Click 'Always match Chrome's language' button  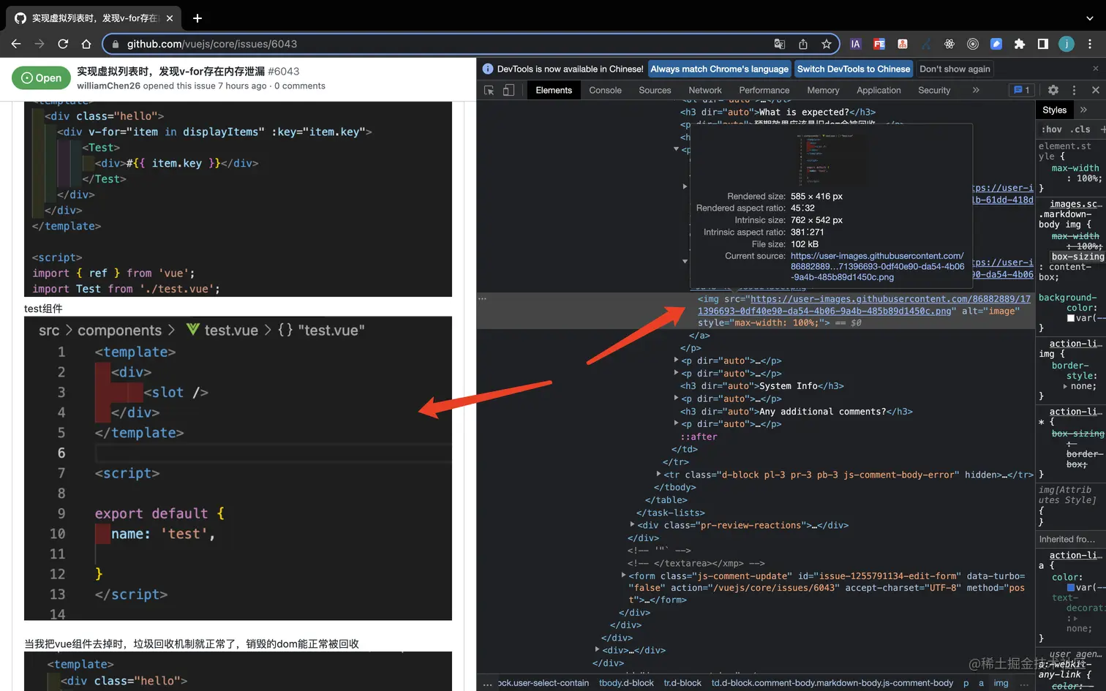[720, 69]
